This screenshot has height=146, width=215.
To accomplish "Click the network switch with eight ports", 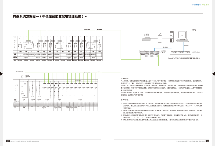I will click(x=180, y=52).
